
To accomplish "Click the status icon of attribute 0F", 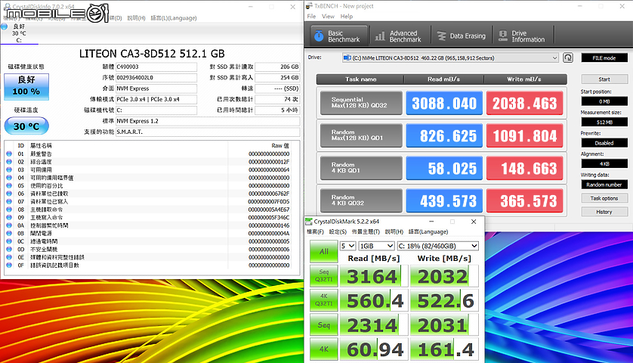I will point(9,265).
